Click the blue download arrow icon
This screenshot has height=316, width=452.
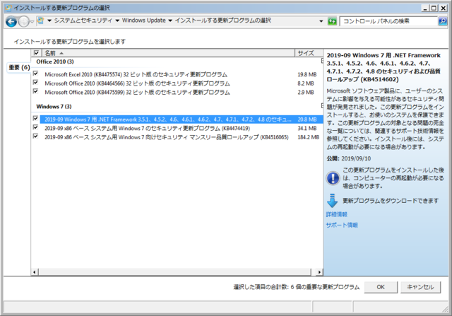coord(333,201)
